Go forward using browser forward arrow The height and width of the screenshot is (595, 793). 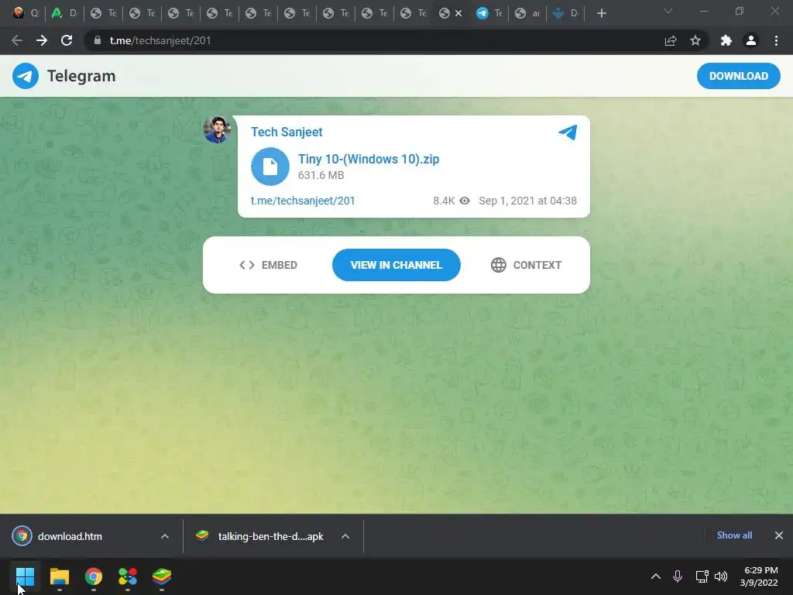pyautogui.click(x=42, y=40)
